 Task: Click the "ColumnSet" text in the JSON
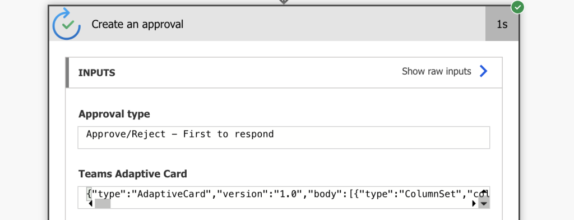tap(430, 194)
